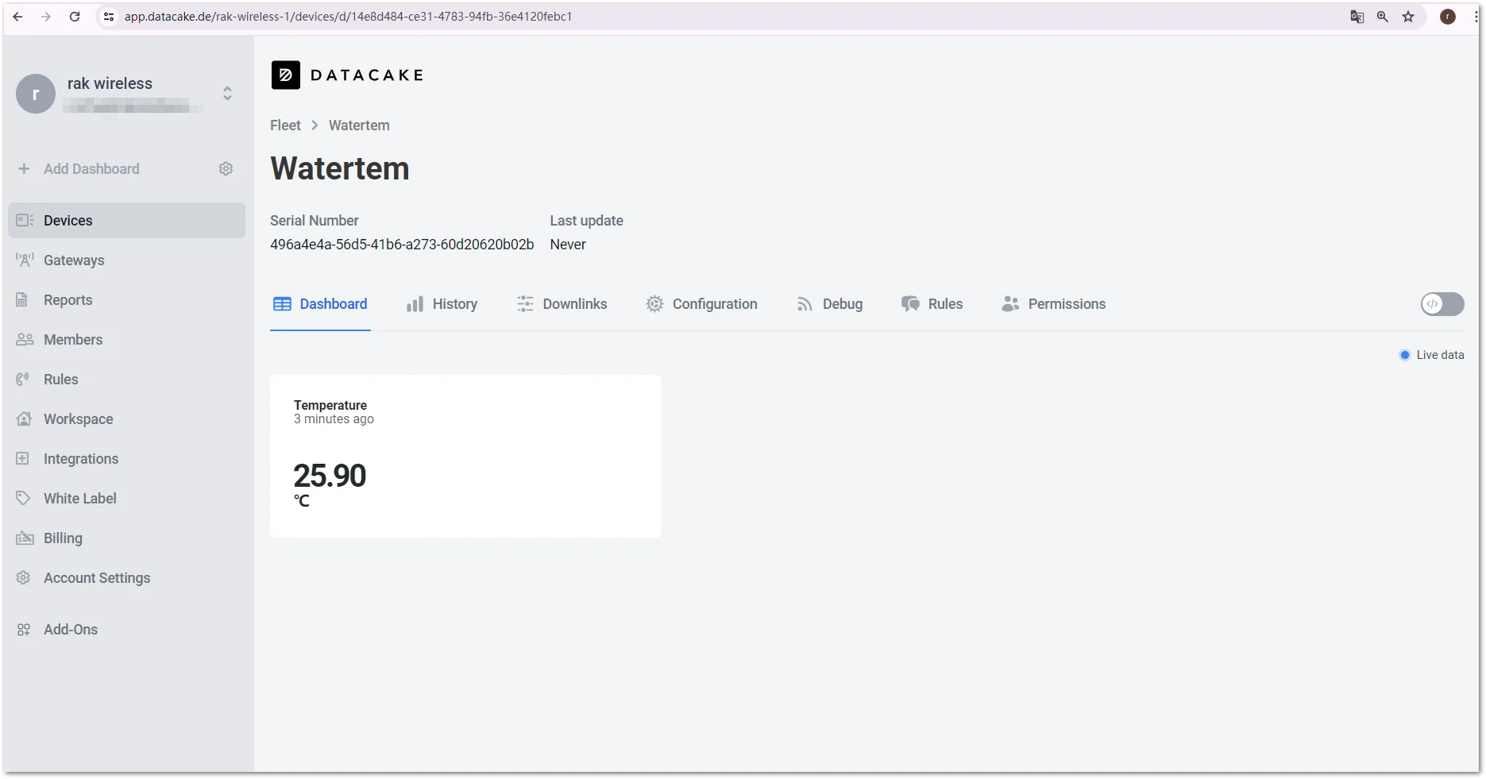Click the Watertem breadcrumb link
The height and width of the screenshot is (779, 1486).
coord(359,125)
